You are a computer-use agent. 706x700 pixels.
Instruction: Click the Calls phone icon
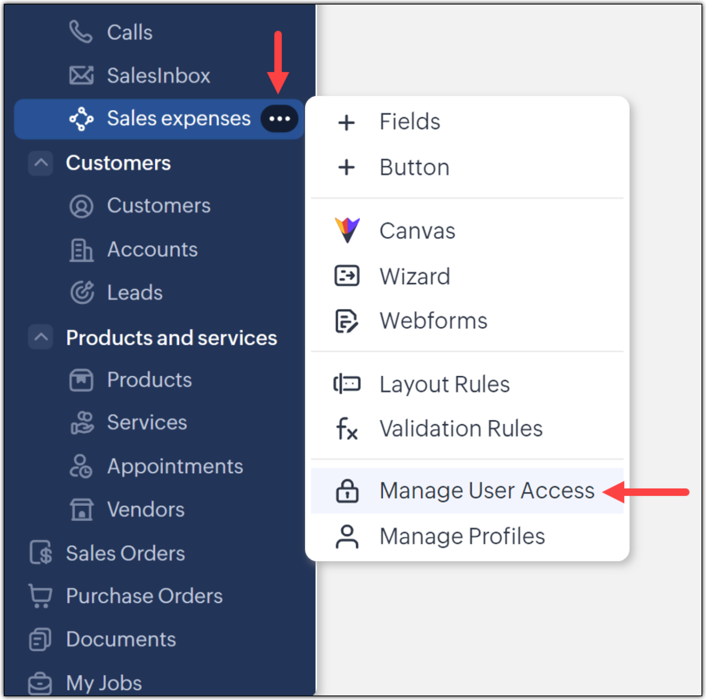[x=81, y=32]
